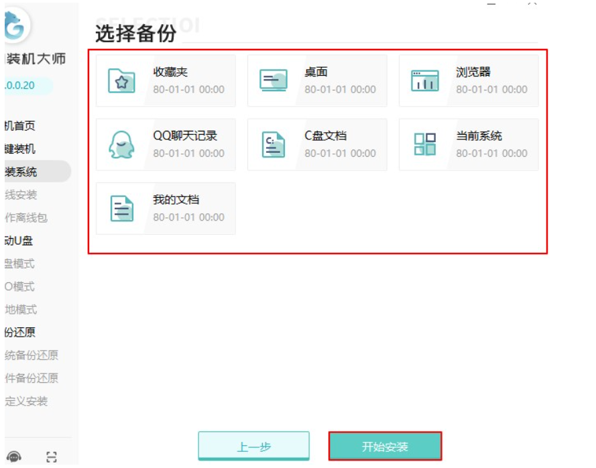Select the 浏览器 backup label
The height and width of the screenshot is (468, 596).
[473, 72]
